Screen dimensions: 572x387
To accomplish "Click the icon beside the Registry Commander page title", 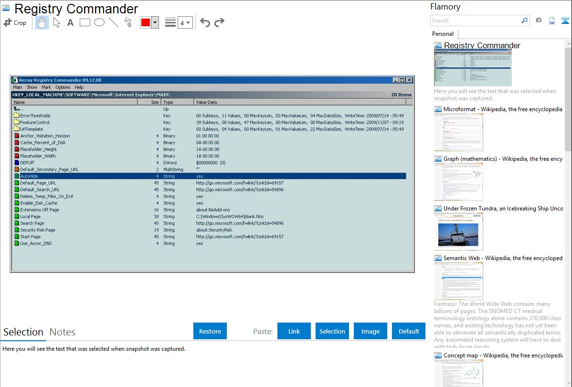I will coord(6,9).
